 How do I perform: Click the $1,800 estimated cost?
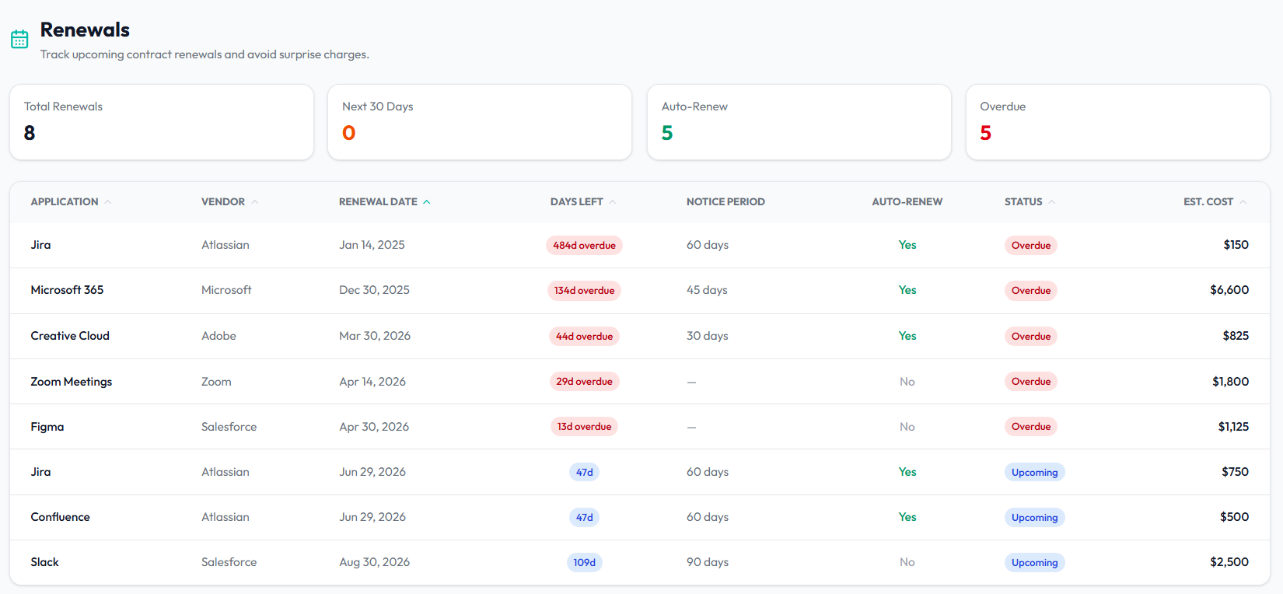point(1230,382)
